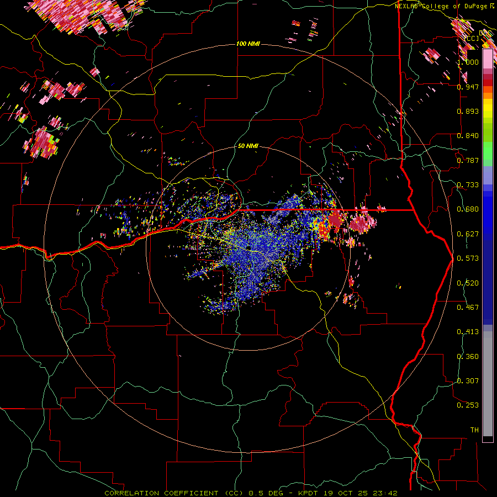Click the 1.000 value on the color scale
This screenshot has width=497, height=497.
[468, 62]
